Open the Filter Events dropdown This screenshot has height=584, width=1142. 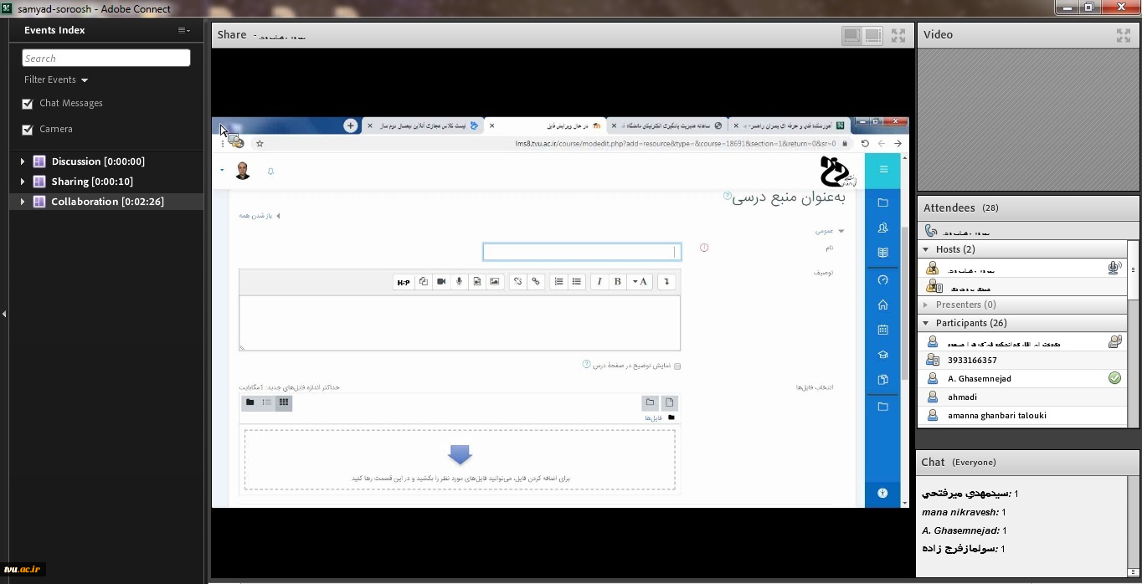coord(56,79)
